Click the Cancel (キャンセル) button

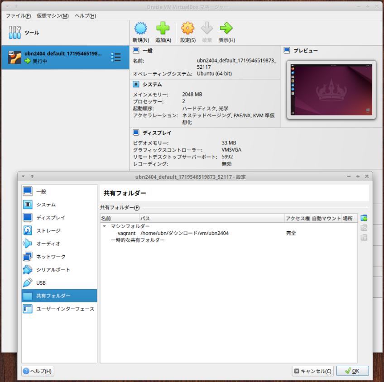click(313, 371)
